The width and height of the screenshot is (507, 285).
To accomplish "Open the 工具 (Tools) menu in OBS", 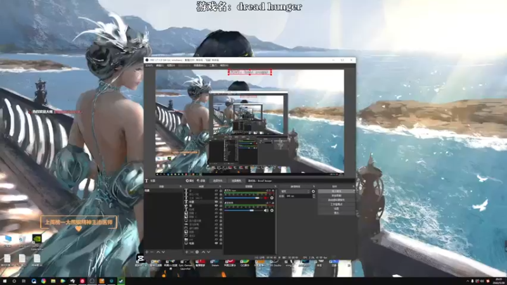I will point(213,65).
